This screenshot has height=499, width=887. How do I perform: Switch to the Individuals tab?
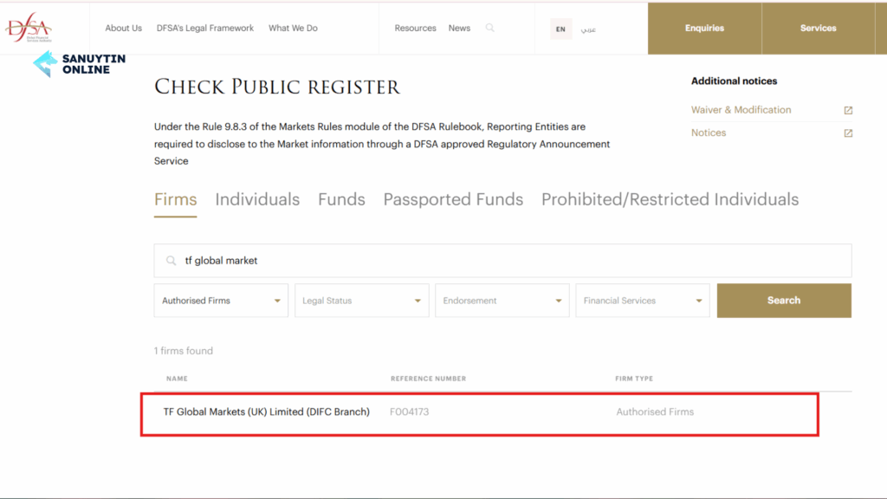point(257,200)
